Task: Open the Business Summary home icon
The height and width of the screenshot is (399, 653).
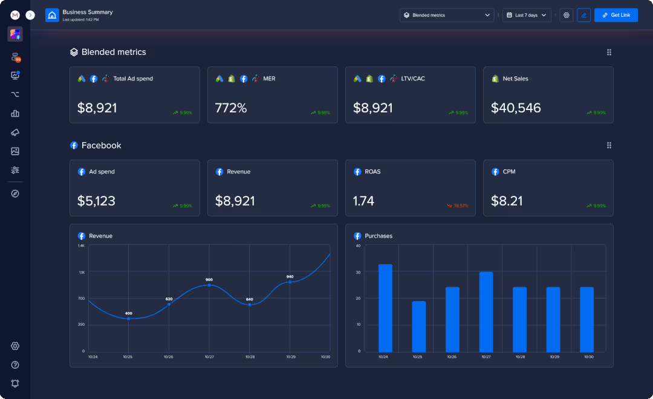Action: (x=52, y=15)
